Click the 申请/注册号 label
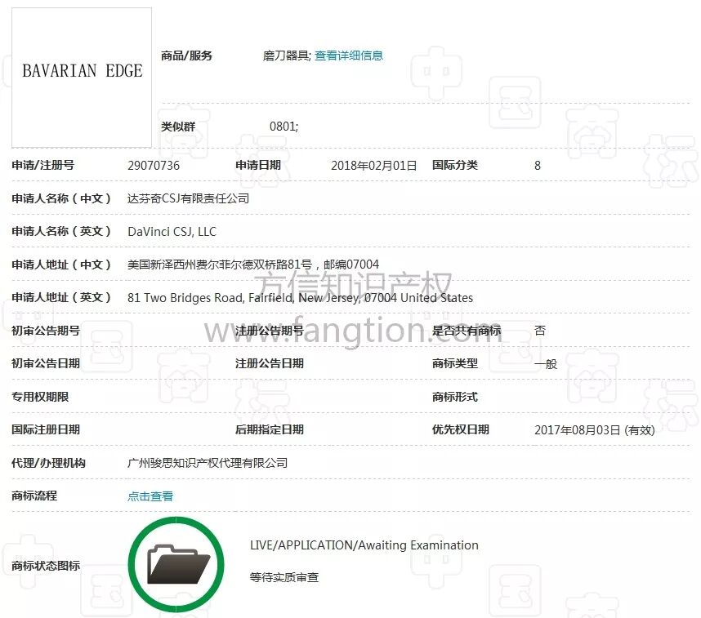Image resolution: width=701 pixels, height=618 pixels. [x=43, y=166]
